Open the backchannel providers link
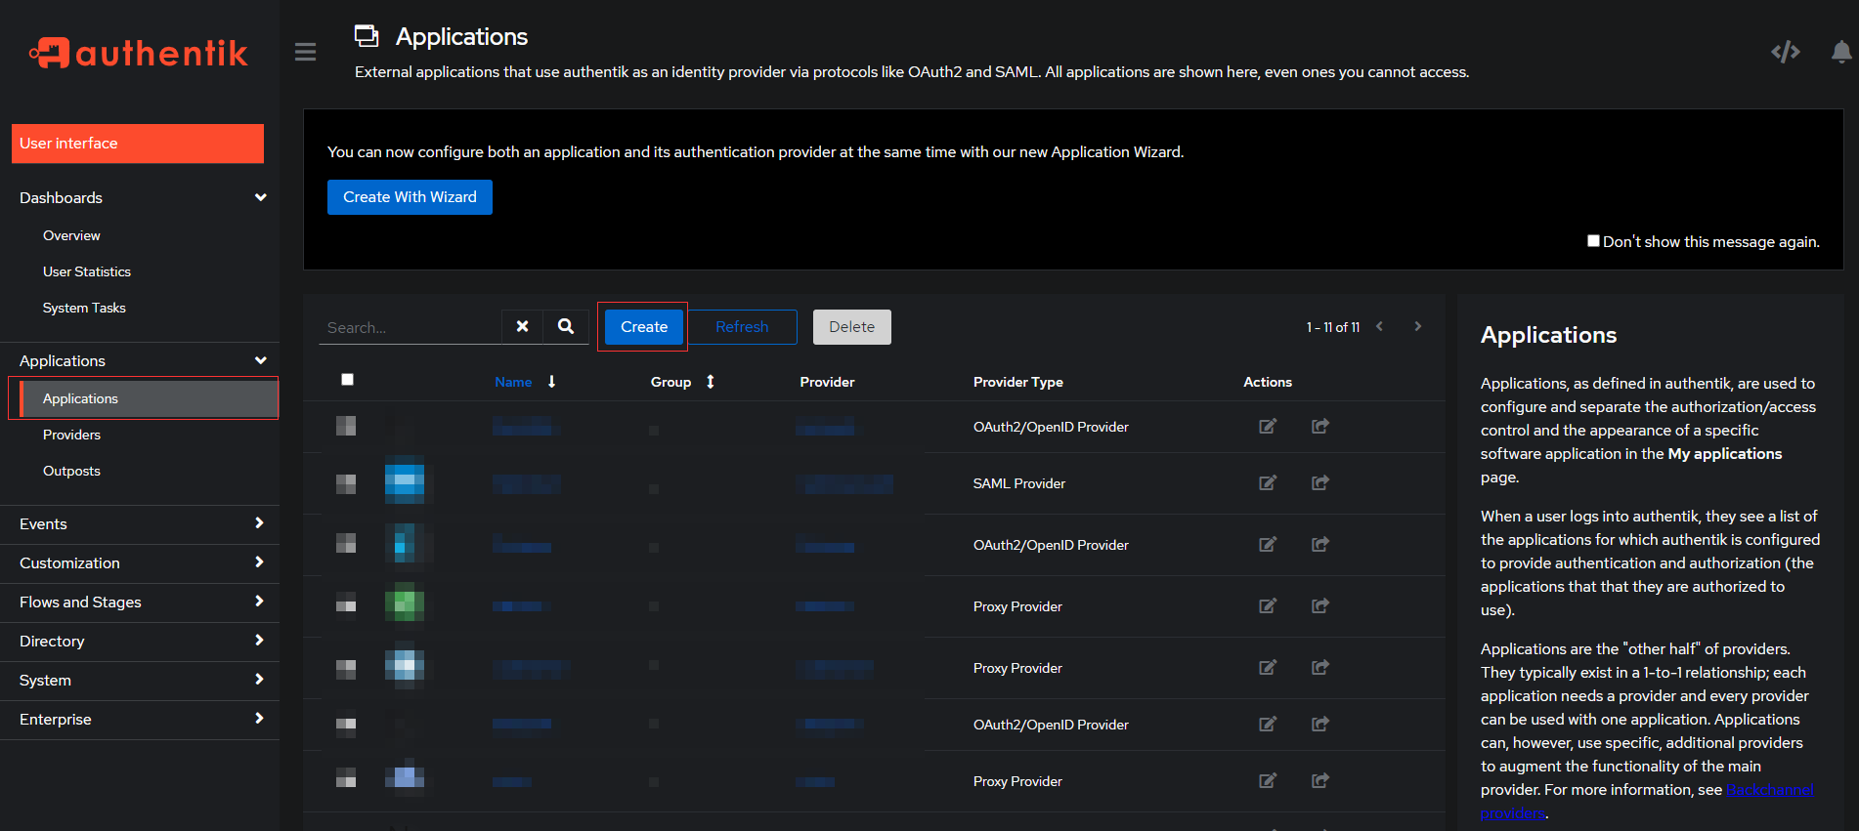 tap(1769, 790)
